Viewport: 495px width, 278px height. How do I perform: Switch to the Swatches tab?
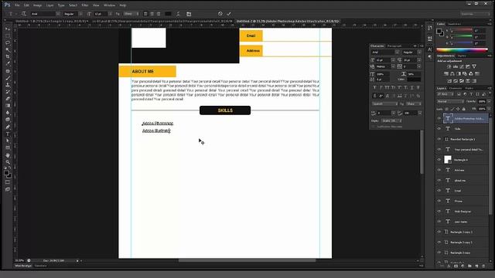pos(455,24)
